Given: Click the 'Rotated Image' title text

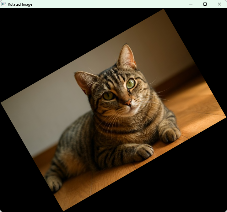Looking at the screenshot, I should coord(20,4).
